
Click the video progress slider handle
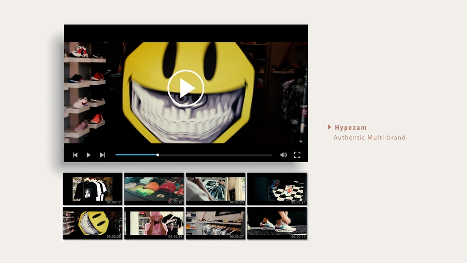click(158, 155)
